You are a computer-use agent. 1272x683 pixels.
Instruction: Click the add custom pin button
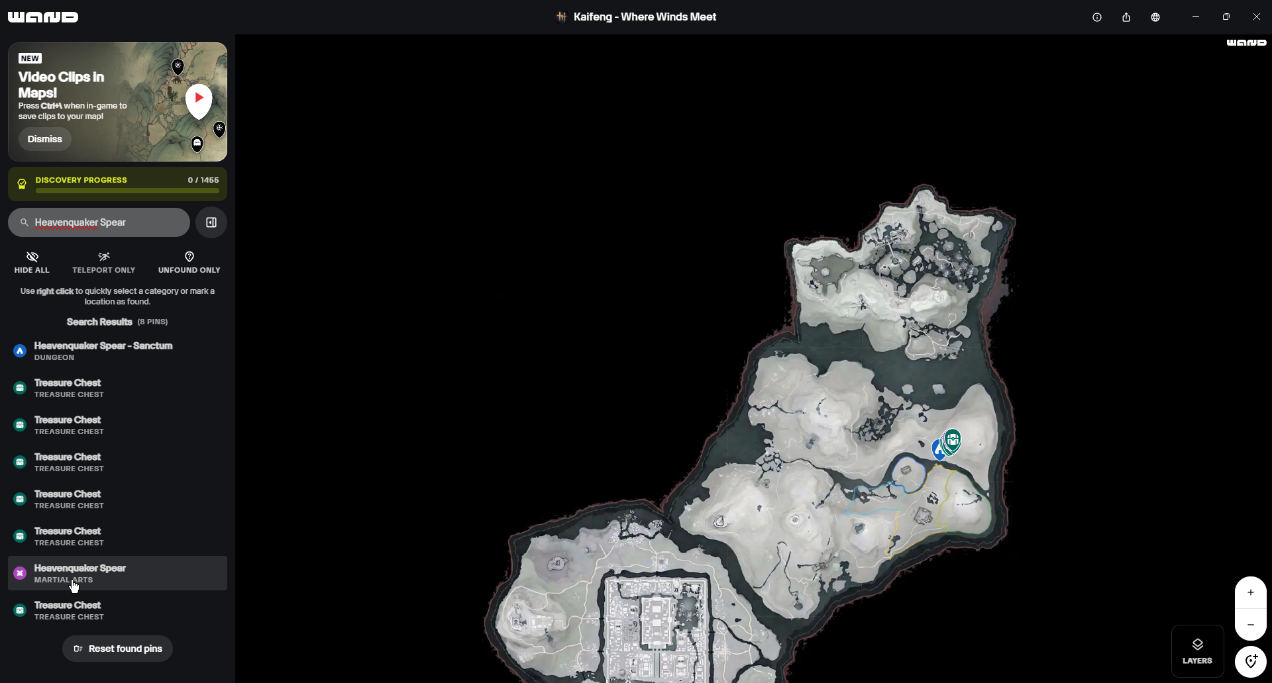pyautogui.click(x=1251, y=660)
